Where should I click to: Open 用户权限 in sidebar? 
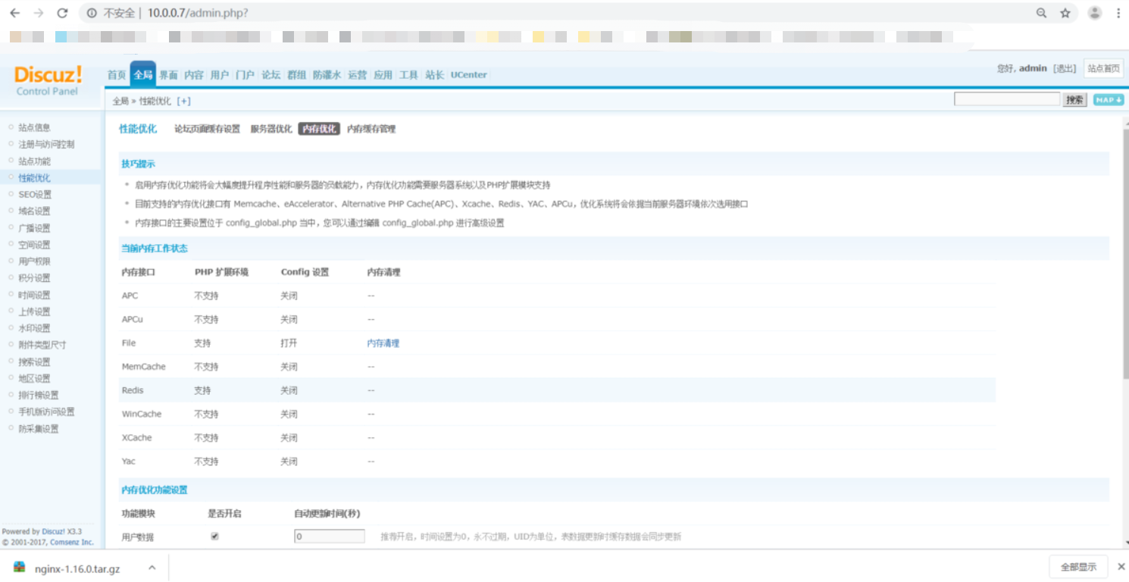pos(34,261)
